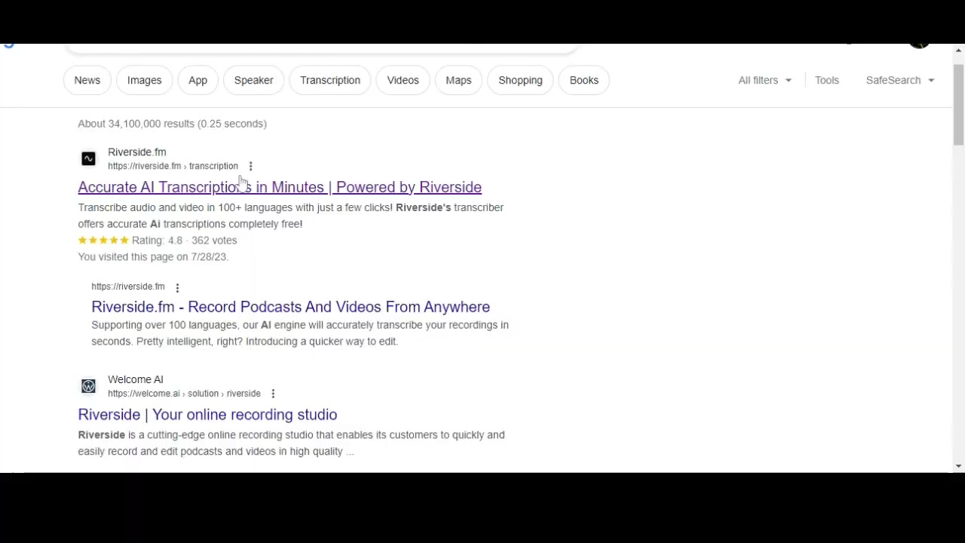Screen dimensions: 965x543
Task: Select the Speaker filter chip
Action: [x=253, y=80]
